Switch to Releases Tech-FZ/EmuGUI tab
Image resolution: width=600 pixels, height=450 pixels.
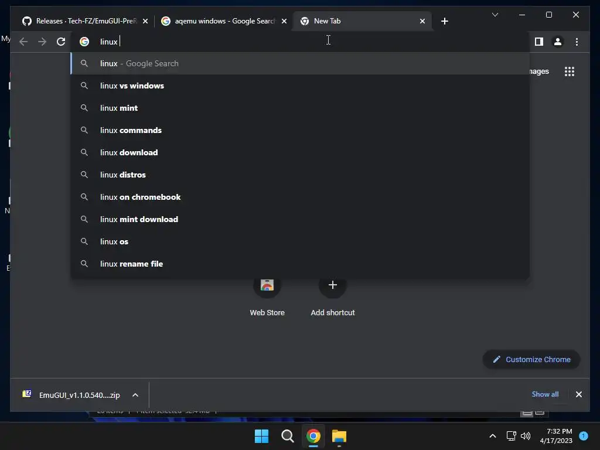85,21
